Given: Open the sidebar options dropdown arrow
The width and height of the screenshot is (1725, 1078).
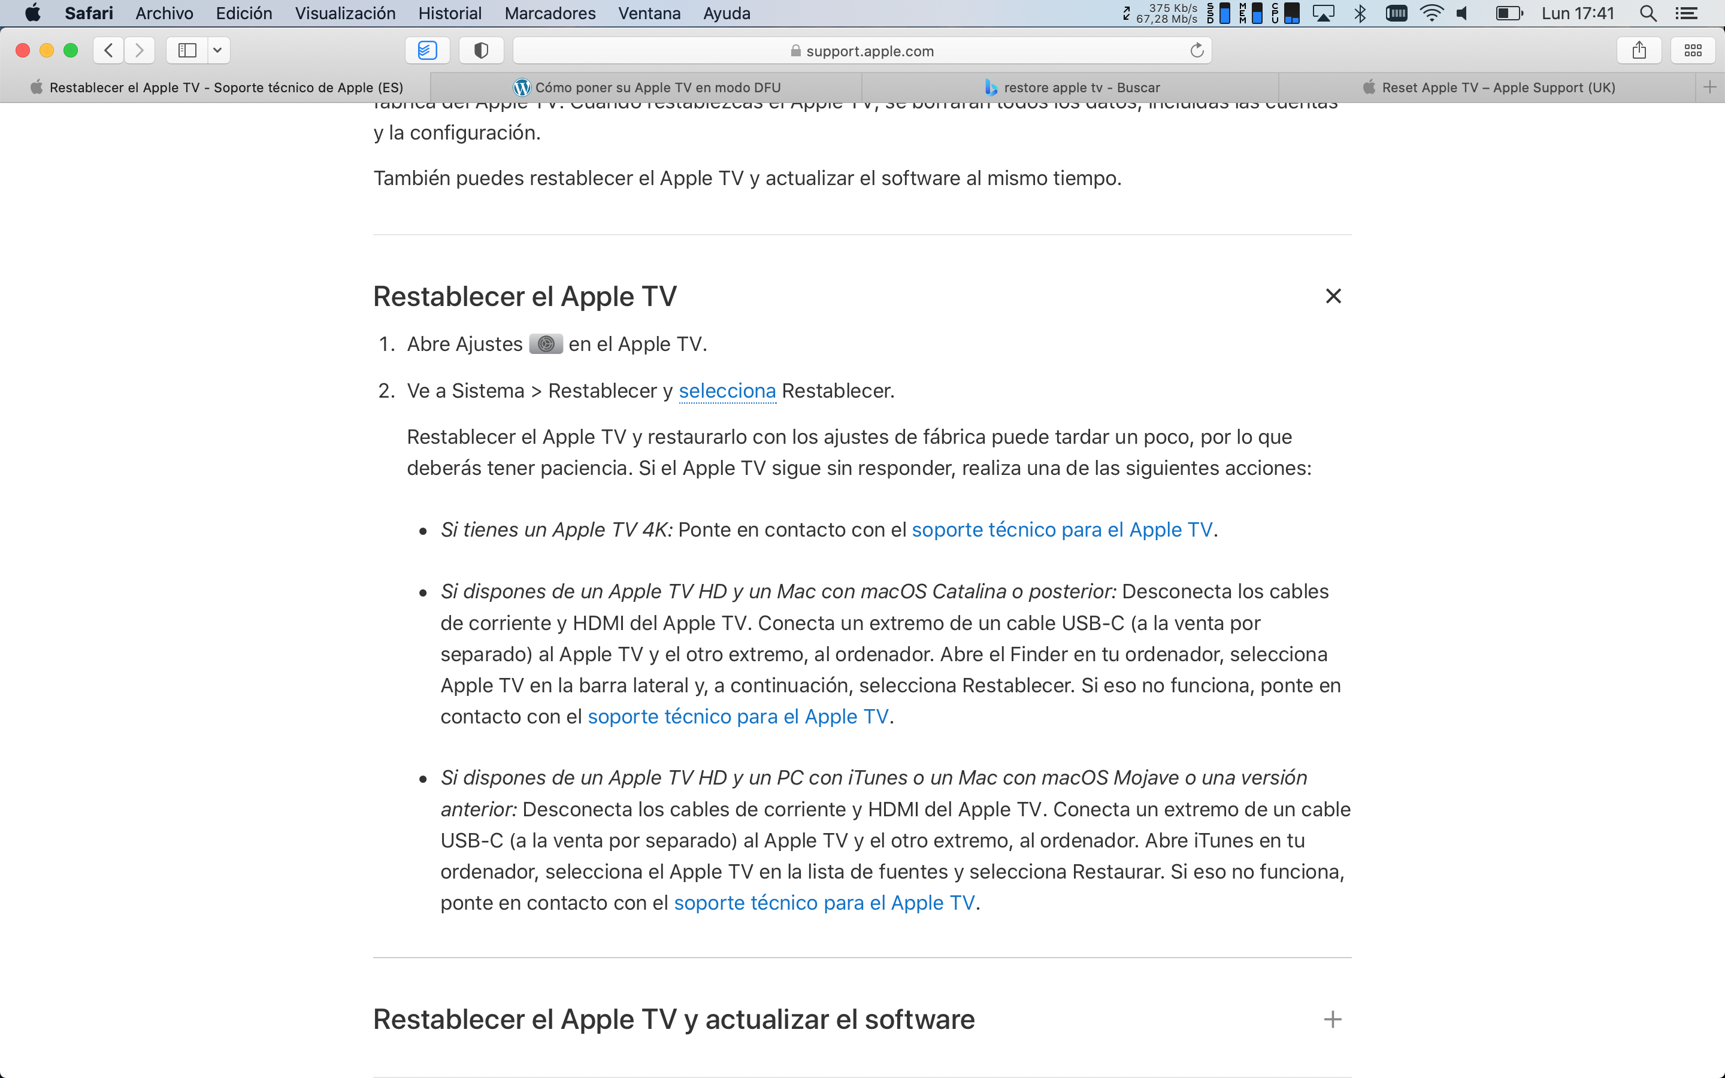Looking at the screenshot, I should point(217,51).
